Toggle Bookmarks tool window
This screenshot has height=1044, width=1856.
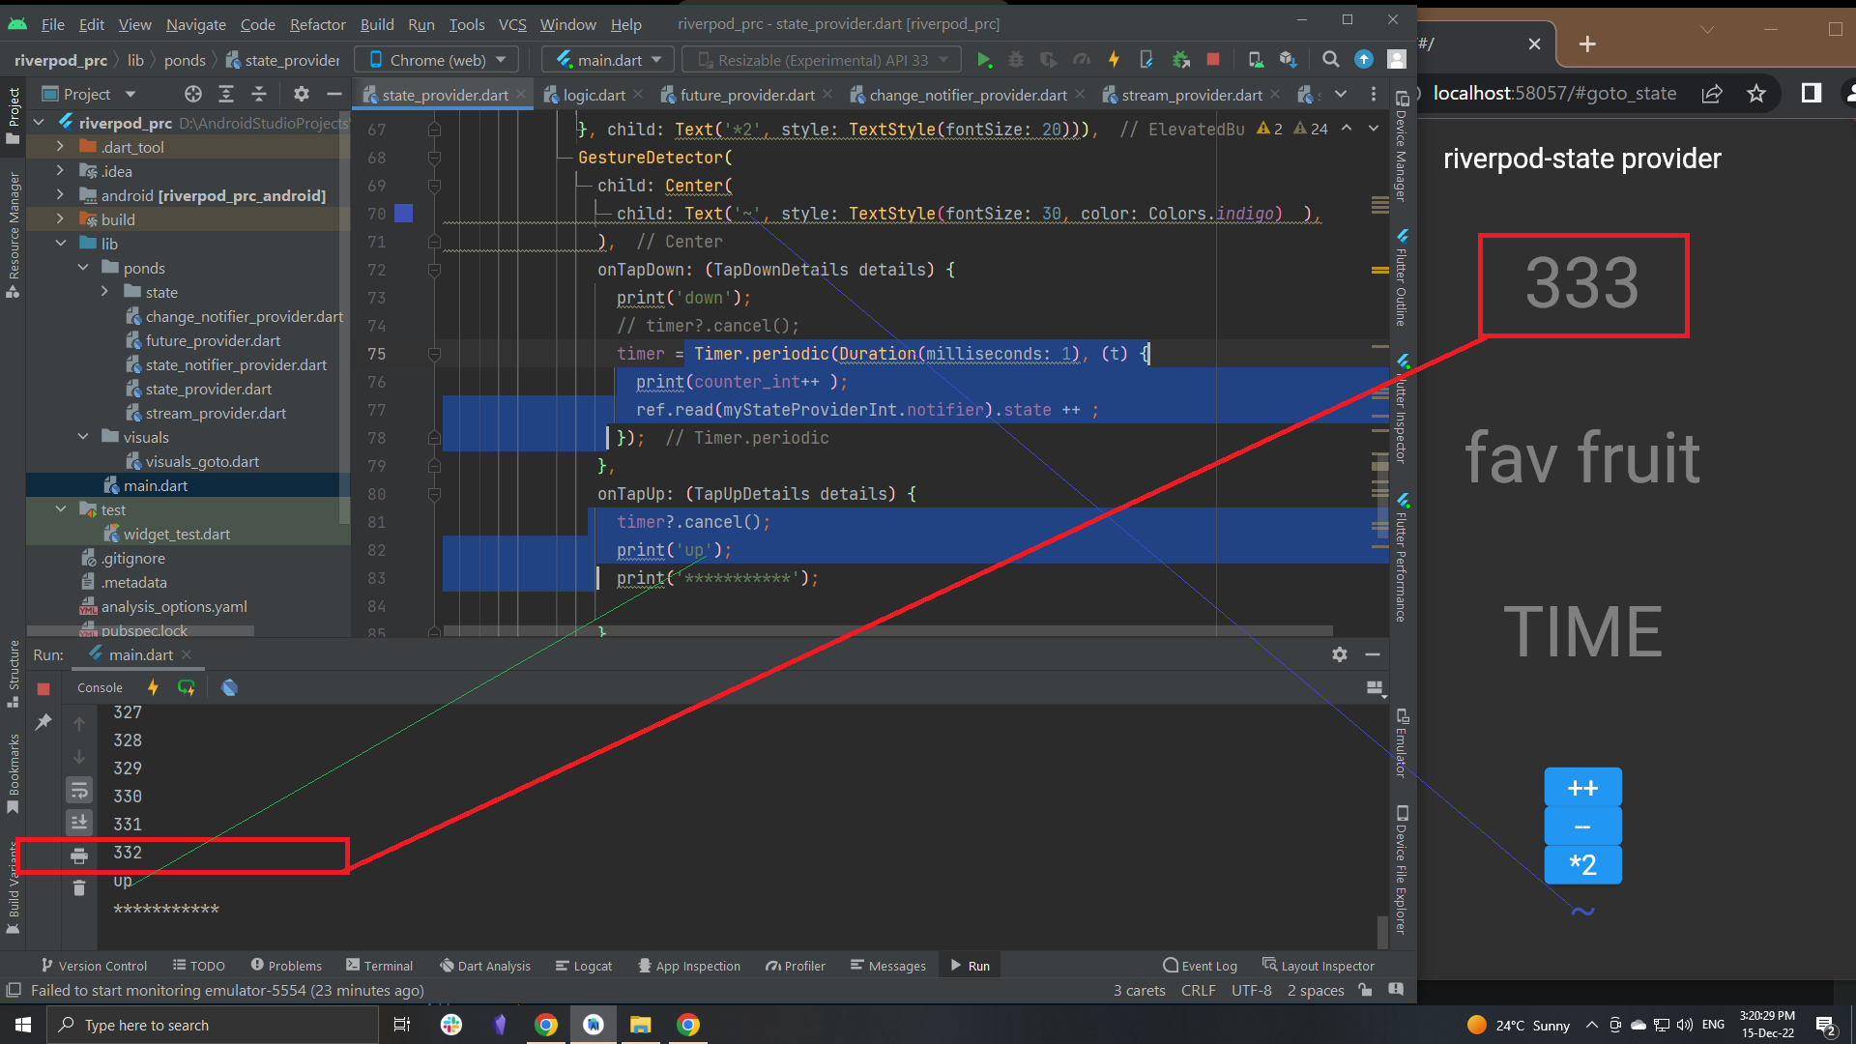[x=14, y=775]
